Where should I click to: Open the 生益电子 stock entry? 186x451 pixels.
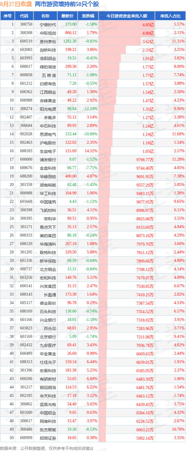click(x=48, y=151)
